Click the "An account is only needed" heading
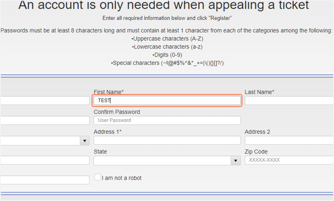The image size is (334, 201). point(164,5)
